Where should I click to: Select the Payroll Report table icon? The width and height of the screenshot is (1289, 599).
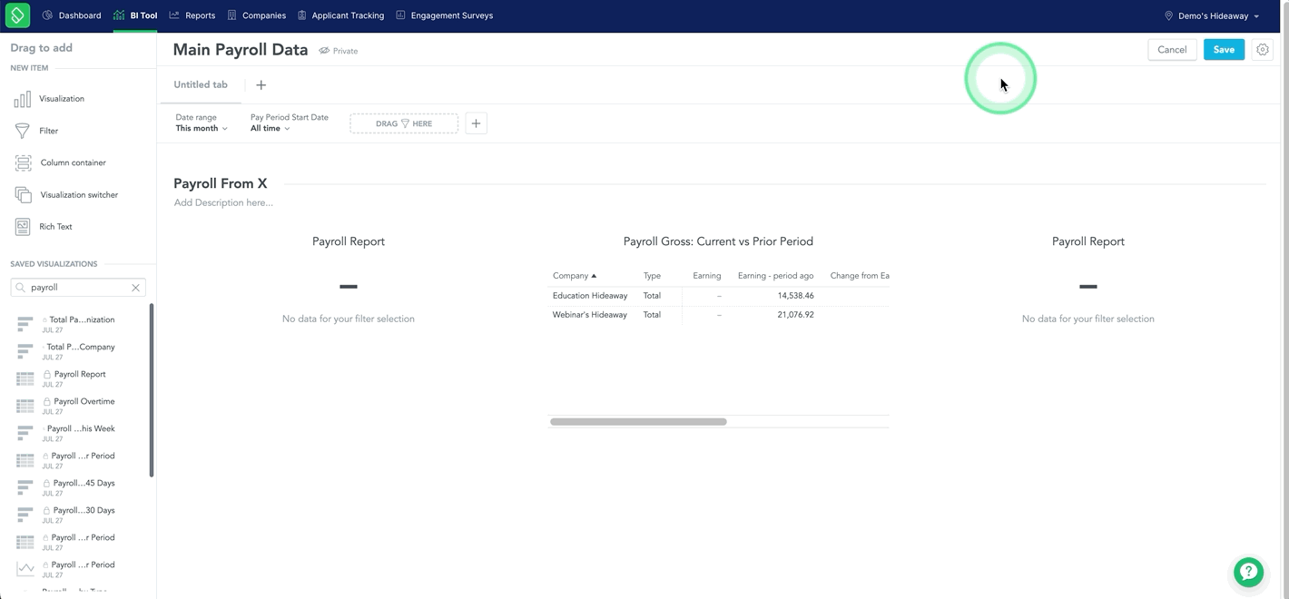click(25, 378)
